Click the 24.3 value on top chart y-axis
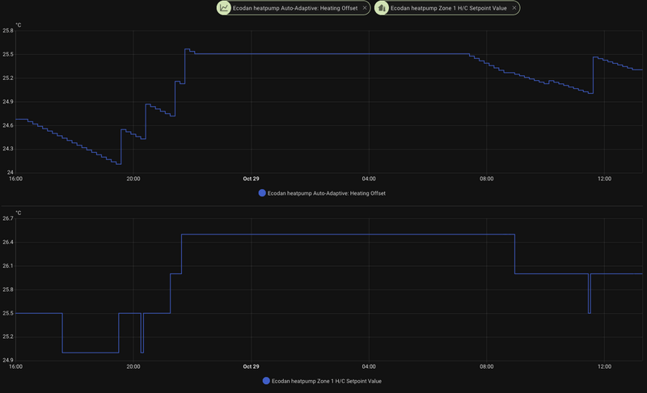Viewport: 647px width, 393px height. 8,149
